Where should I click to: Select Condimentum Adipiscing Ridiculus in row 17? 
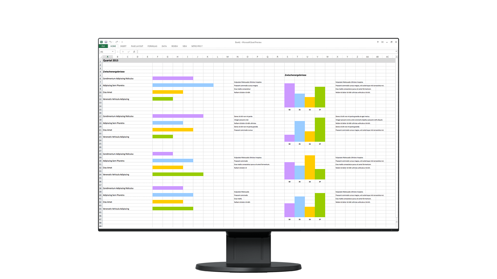(118, 116)
